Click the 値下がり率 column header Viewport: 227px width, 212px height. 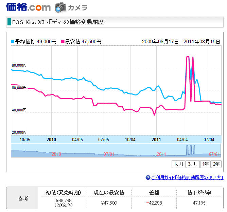[199, 192]
